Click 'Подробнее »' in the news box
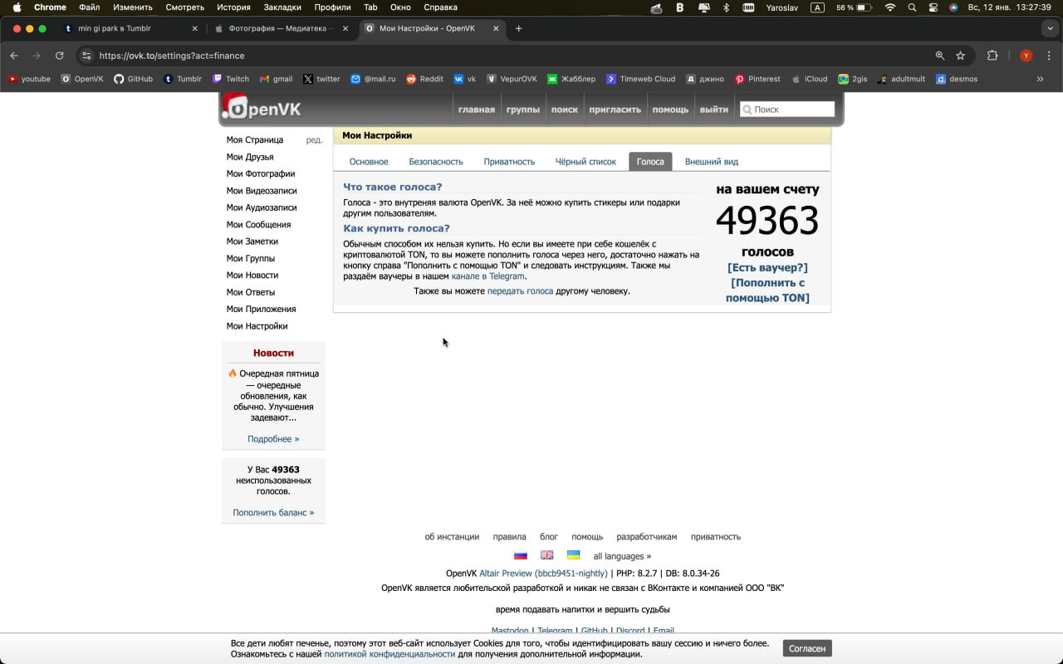This screenshot has width=1063, height=664. pos(273,439)
